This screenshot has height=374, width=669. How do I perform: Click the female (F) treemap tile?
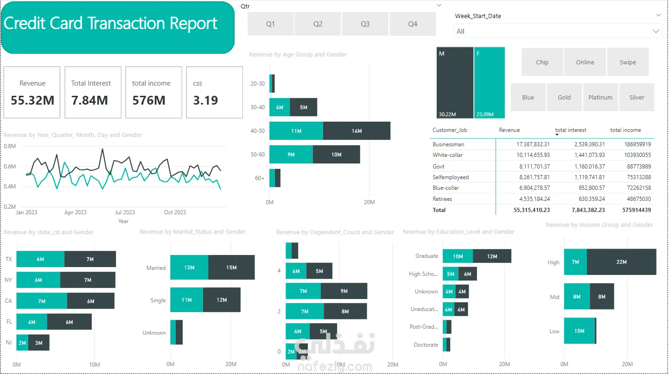tap(490, 83)
